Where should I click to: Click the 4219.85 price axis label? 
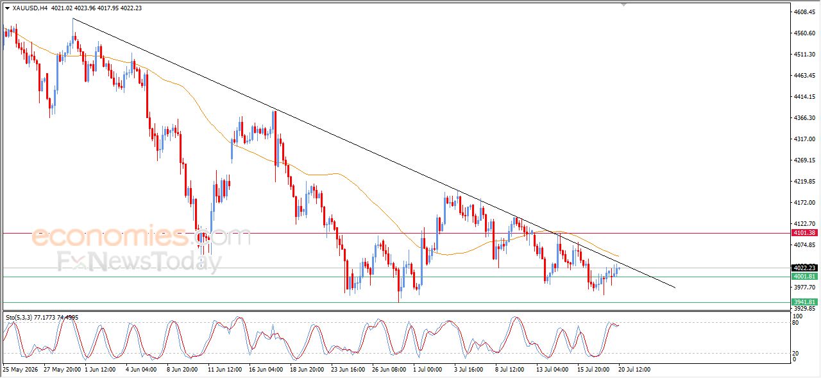(804, 182)
